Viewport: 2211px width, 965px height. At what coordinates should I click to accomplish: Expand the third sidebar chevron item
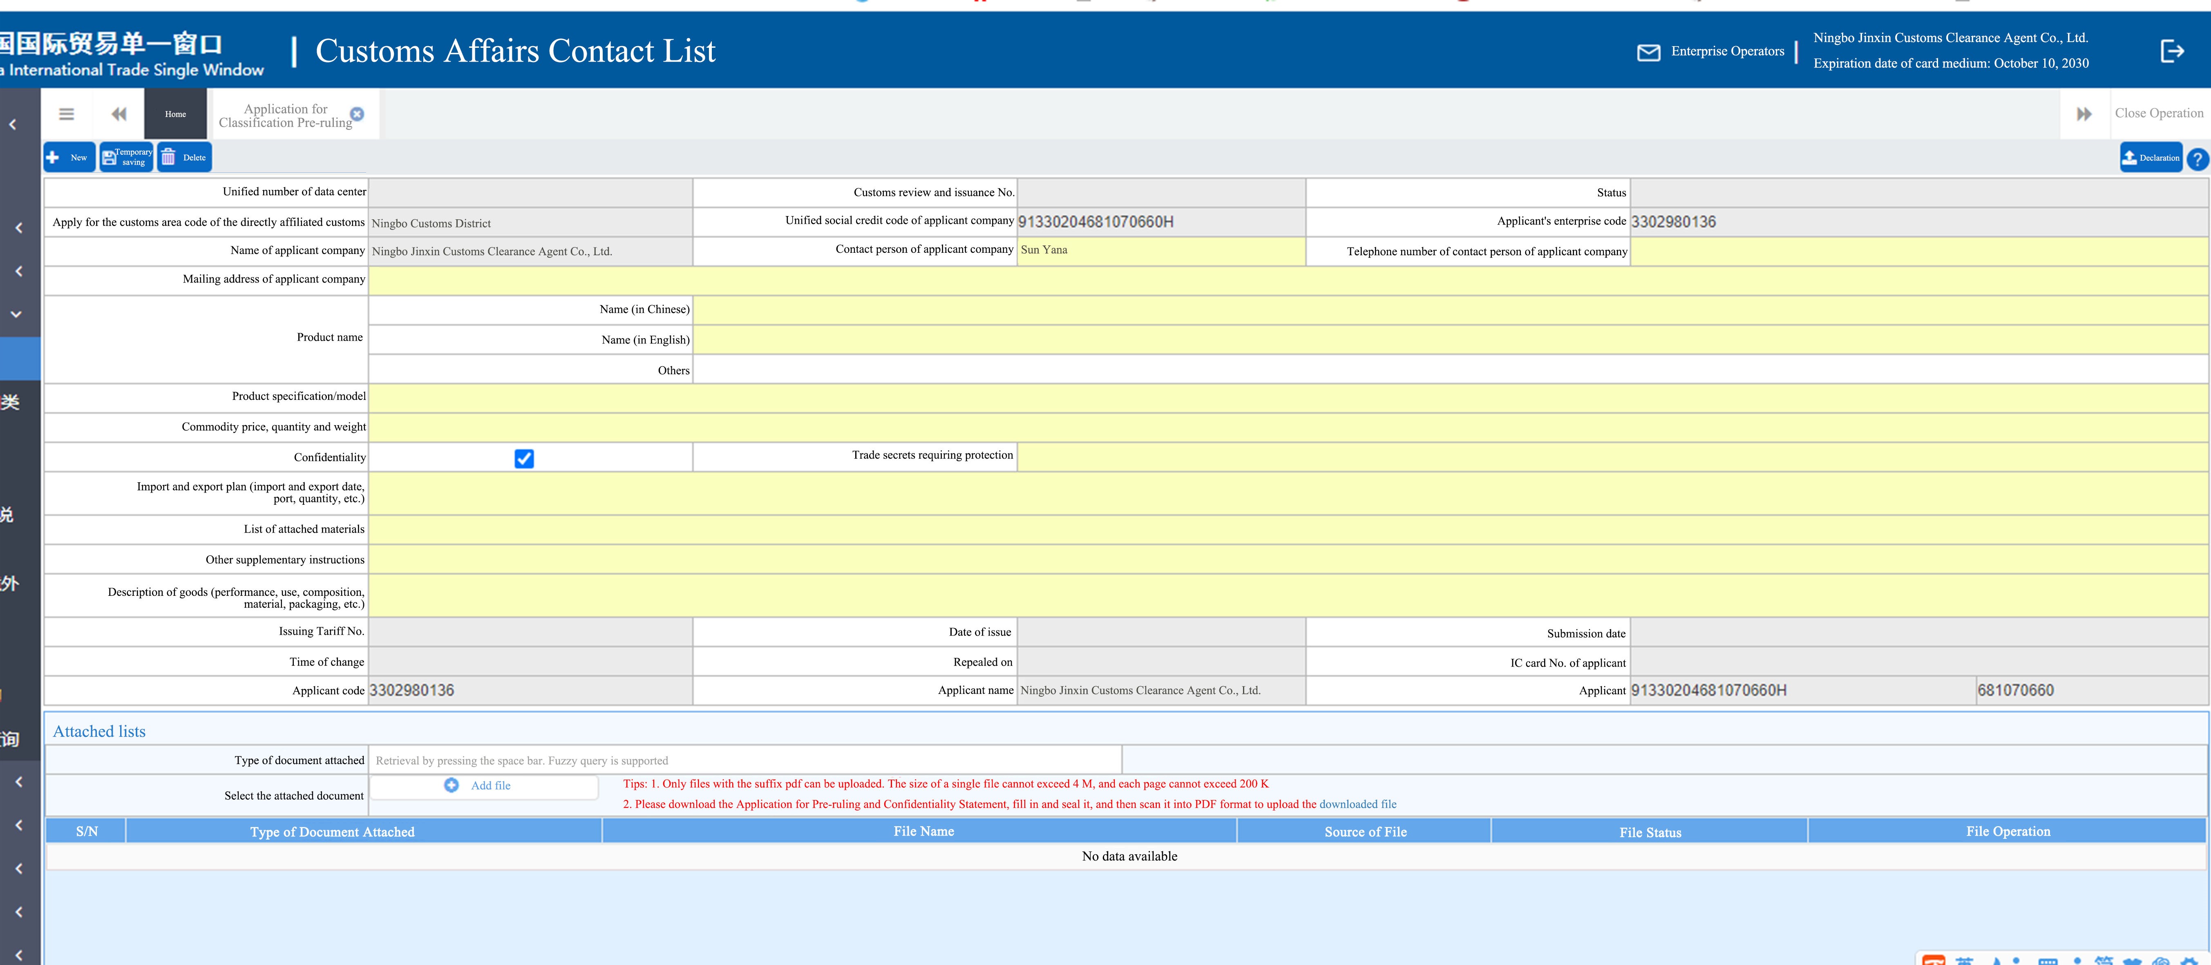(x=19, y=271)
